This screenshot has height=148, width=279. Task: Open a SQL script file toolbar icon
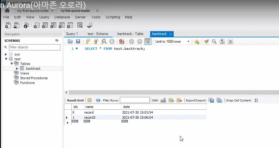point(16,26)
